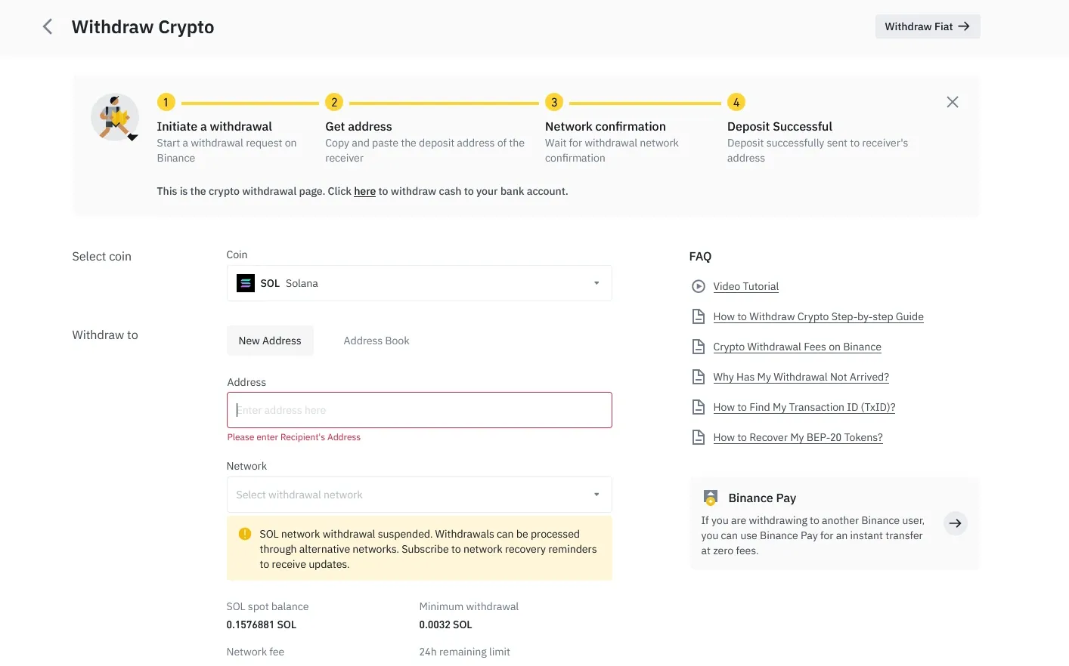
Task: Click the FAQ section heading
Action: click(x=700, y=257)
